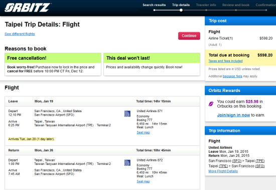Click United Airlines 871 flight number
This screenshot has height=190, width=276.
point(150,111)
